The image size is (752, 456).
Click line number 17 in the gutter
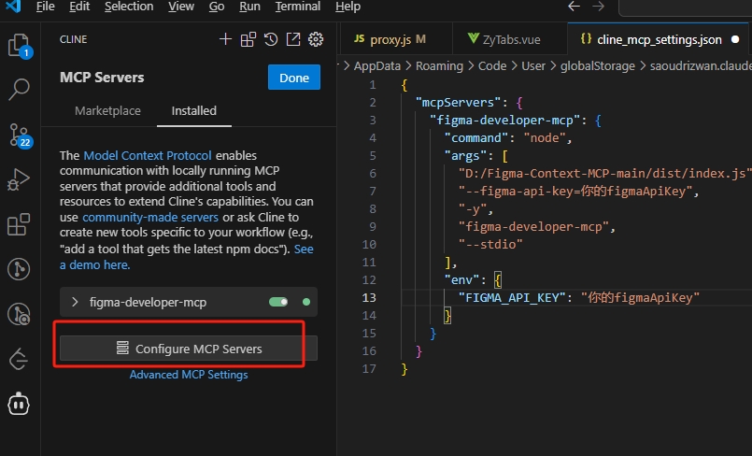coord(369,368)
